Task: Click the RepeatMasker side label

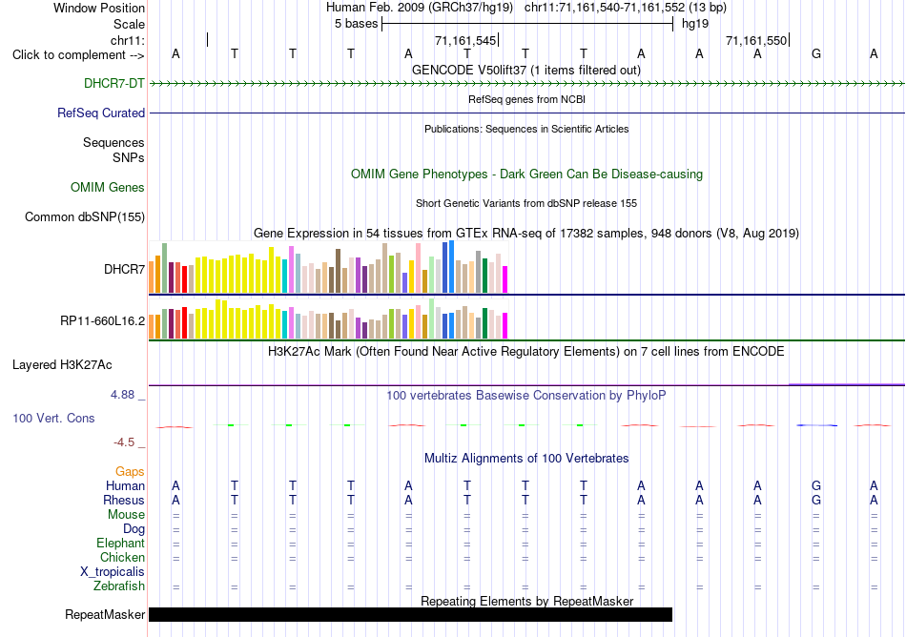Action: coord(105,615)
